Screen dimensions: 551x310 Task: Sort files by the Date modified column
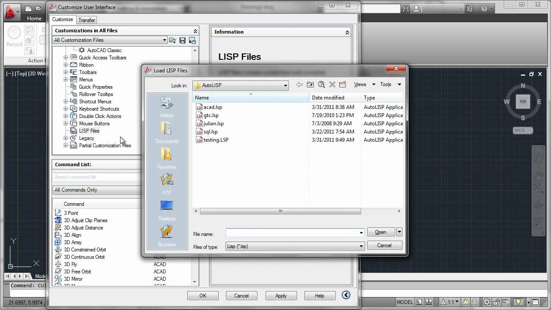(x=335, y=98)
